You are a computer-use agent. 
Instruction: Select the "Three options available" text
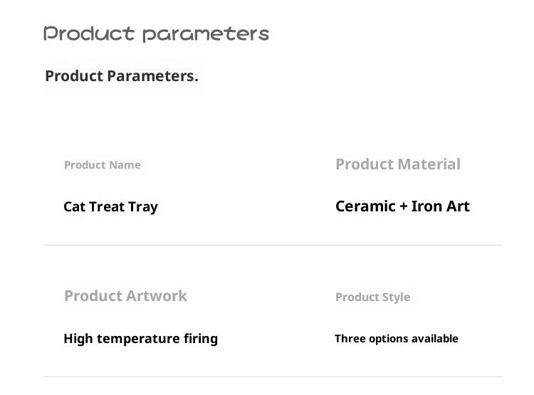click(396, 339)
